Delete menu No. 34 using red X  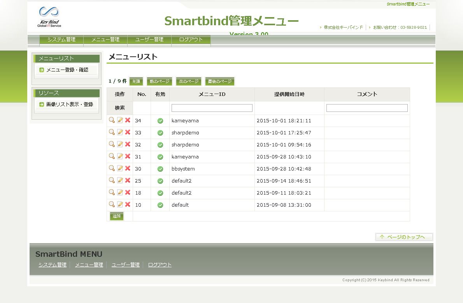[128, 120]
